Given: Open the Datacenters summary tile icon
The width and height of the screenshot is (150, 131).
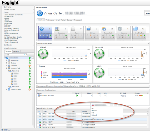Looking at the screenshot, I should click(x=57, y=29).
